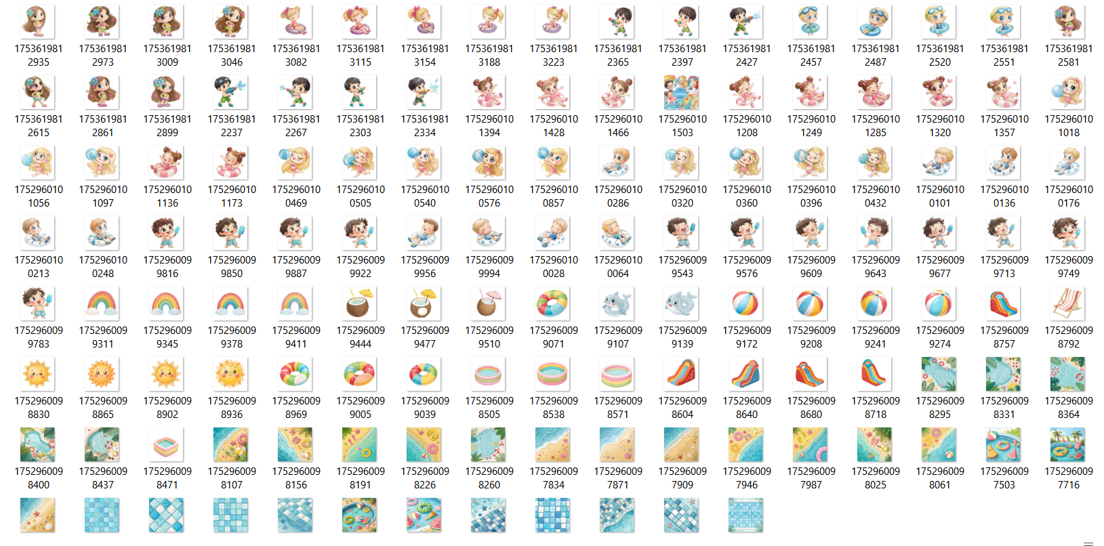Select the dolphin float image 1752960099107
This screenshot has width=1104, height=546.
[x=617, y=304]
